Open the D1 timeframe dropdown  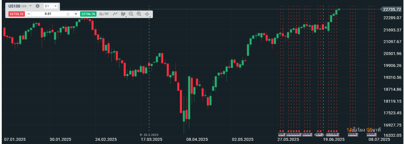click(51, 6)
